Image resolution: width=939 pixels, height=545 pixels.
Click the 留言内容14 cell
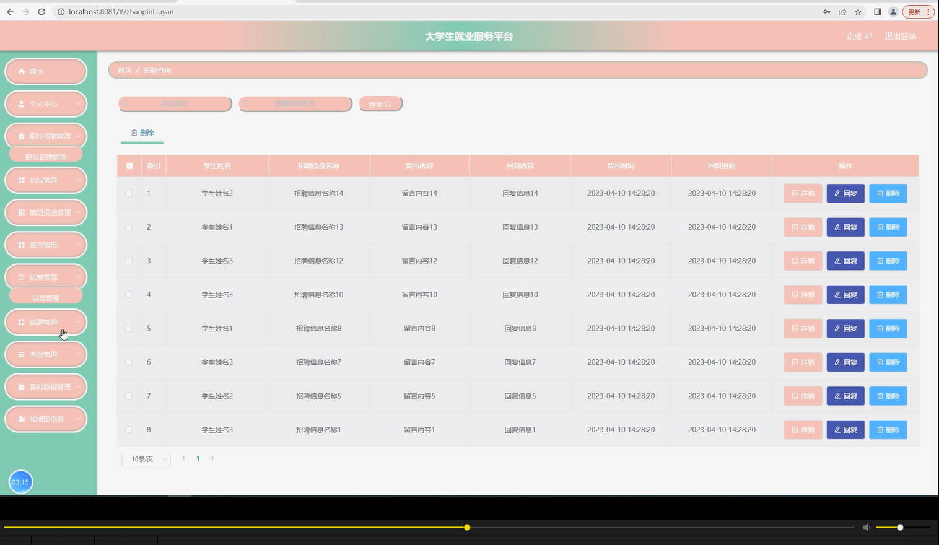tap(419, 193)
